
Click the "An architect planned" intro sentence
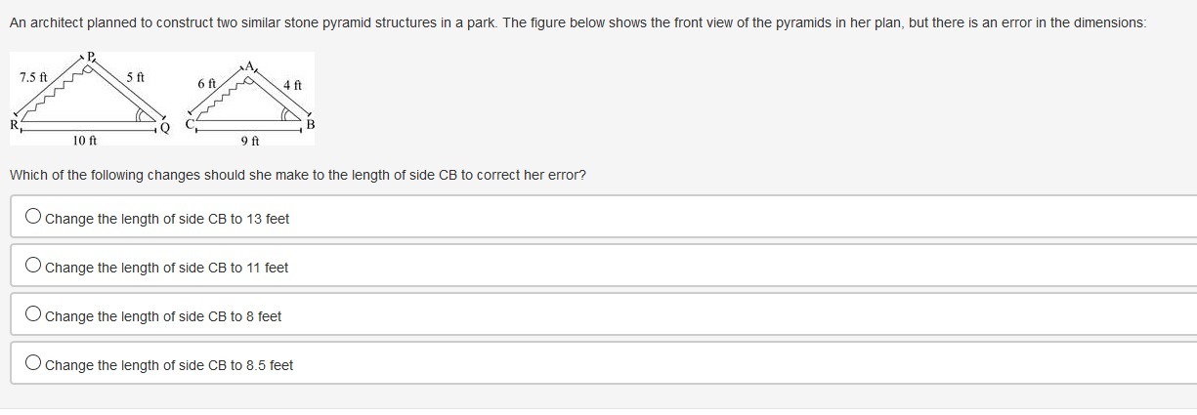pos(577,22)
